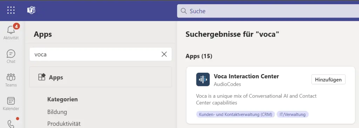
Task: Click the Microsoft Teams logo icon
Action: click(31, 10)
